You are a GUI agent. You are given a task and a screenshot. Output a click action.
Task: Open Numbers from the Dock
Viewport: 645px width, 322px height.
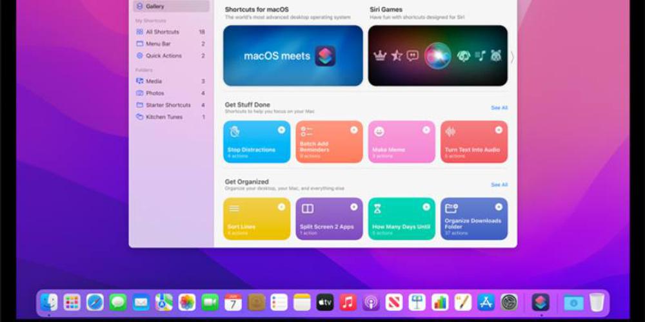point(440,302)
